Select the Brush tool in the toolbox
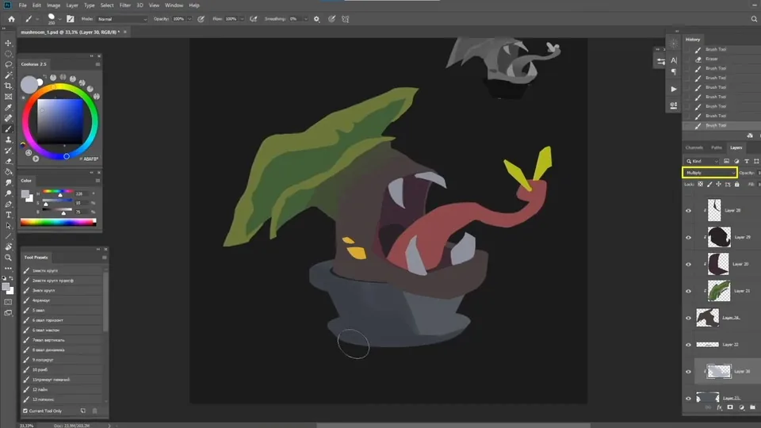 8,129
